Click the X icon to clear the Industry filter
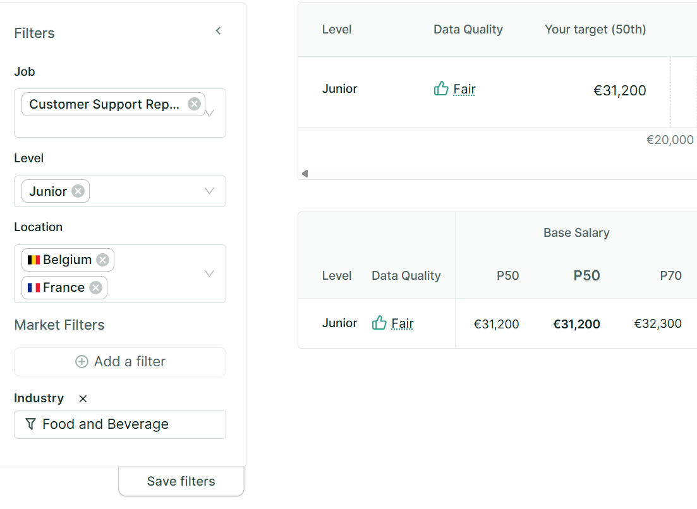 click(x=82, y=398)
